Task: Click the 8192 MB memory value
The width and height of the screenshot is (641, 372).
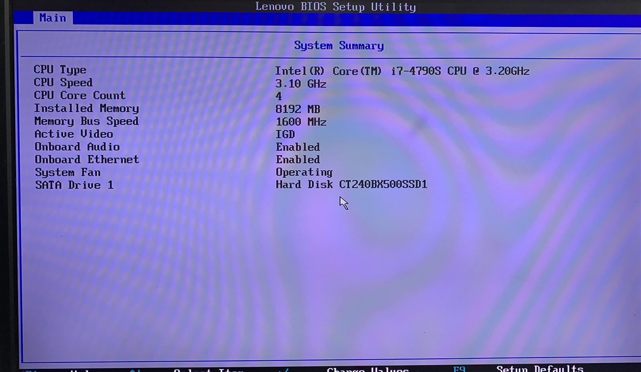Action: 298,109
